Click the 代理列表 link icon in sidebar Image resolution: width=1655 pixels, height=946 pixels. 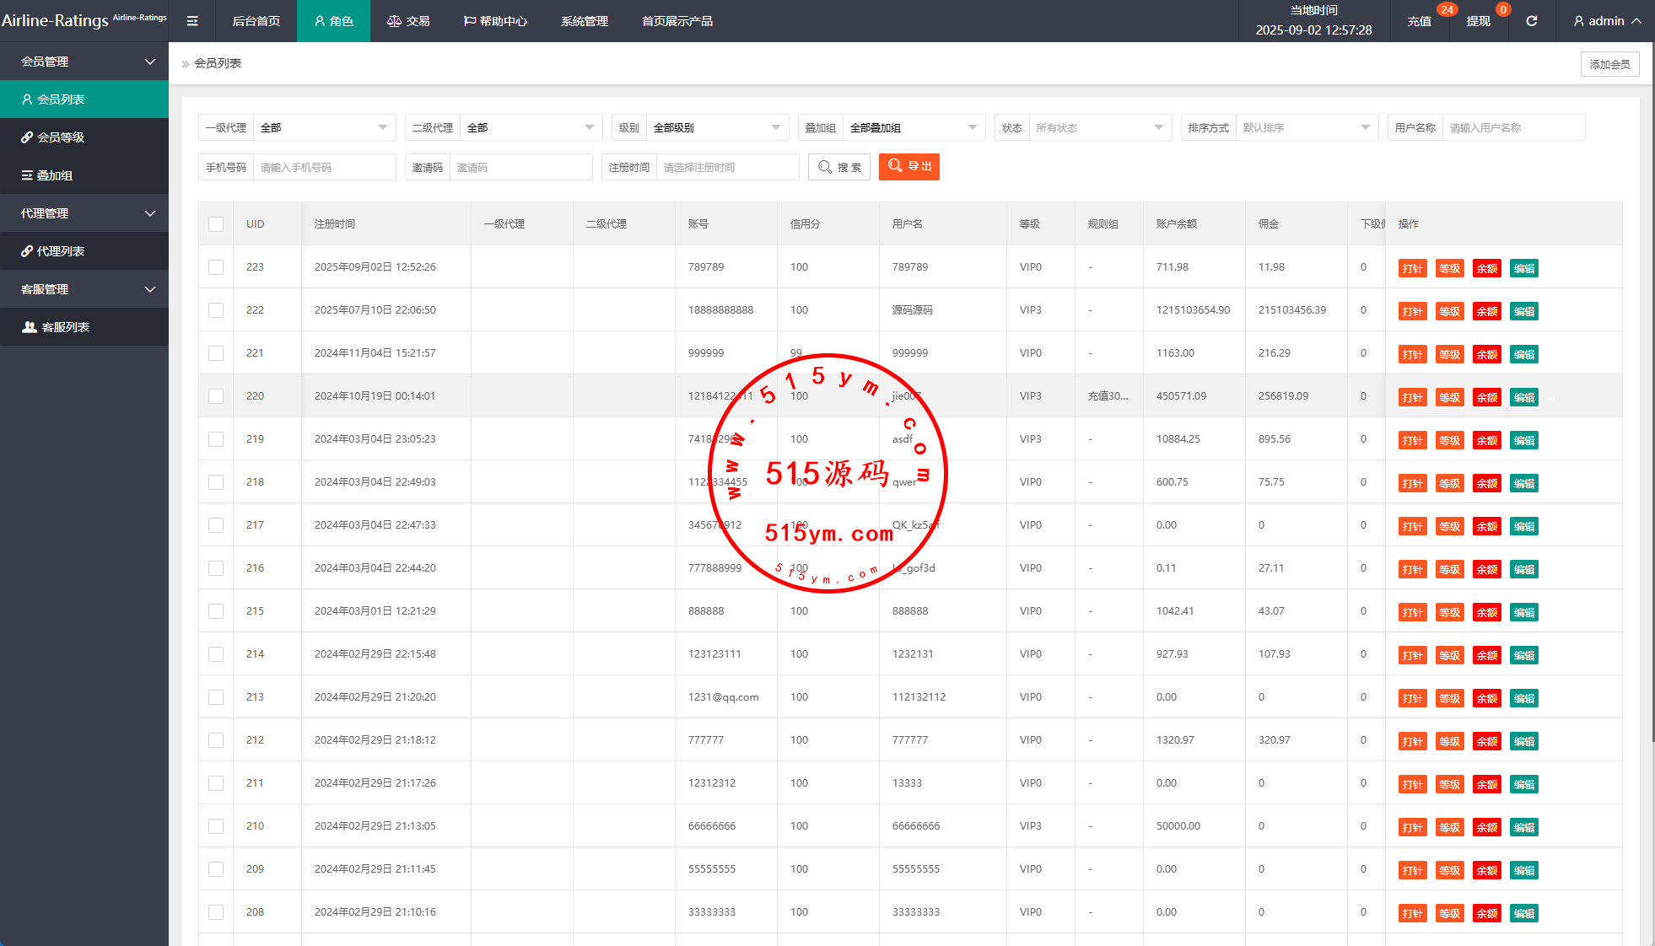27,251
